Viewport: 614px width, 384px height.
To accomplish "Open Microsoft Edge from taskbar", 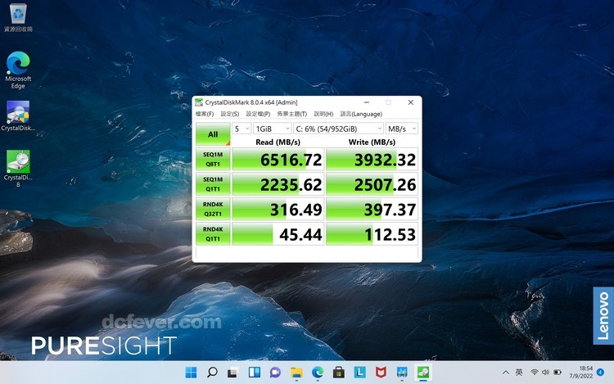I will pyautogui.click(x=318, y=373).
